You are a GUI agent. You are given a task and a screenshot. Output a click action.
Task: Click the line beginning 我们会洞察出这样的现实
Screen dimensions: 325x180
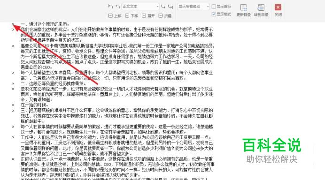(x=116, y=30)
